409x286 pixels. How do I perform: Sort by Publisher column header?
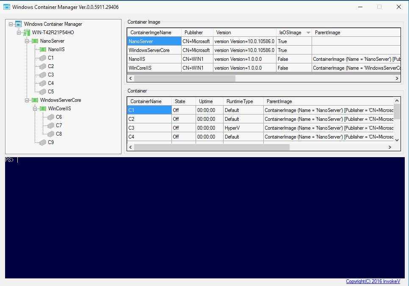tap(197, 33)
